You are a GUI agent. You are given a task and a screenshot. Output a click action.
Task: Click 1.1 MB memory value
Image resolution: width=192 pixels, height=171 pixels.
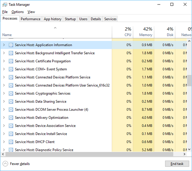click(147, 77)
